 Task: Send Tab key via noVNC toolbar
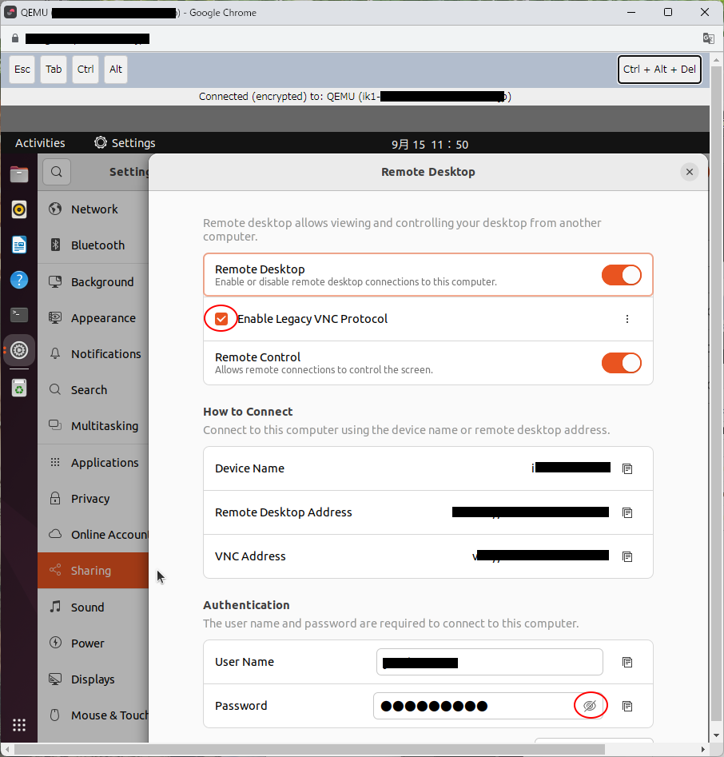click(54, 69)
